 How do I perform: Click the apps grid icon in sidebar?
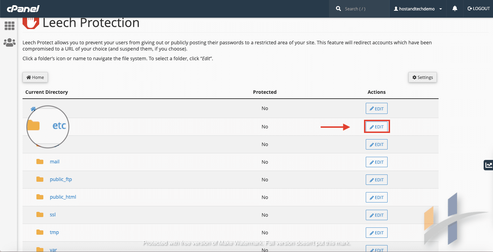9,26
